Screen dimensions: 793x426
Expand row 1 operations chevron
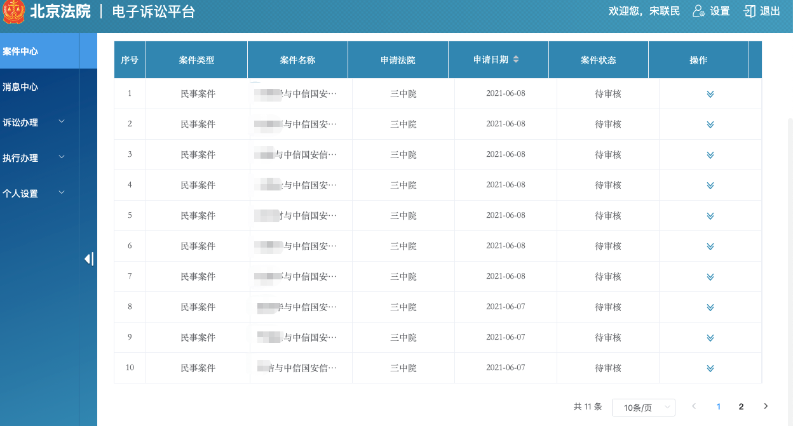pyautogui.click(x=710, y=94)
